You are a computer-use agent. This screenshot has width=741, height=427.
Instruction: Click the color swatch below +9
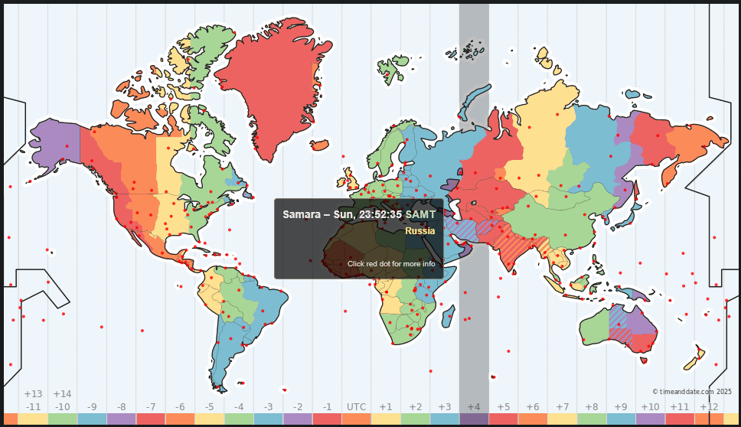click(x=621, y=419)
